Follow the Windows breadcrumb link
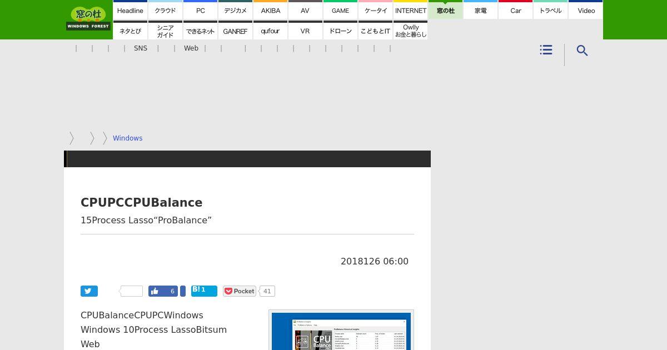The height and width of the screenshot is (350, 667). (127, 138)
